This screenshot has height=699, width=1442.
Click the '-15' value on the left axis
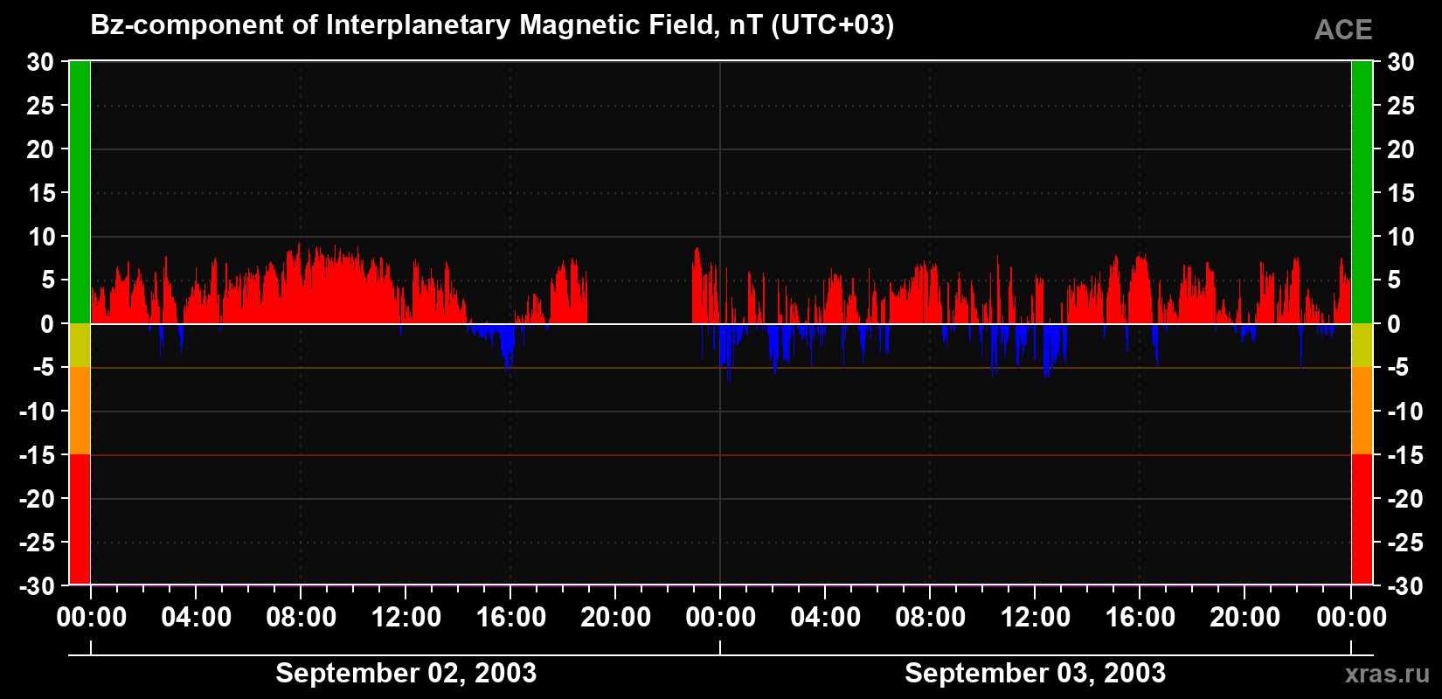pos(37,455)
